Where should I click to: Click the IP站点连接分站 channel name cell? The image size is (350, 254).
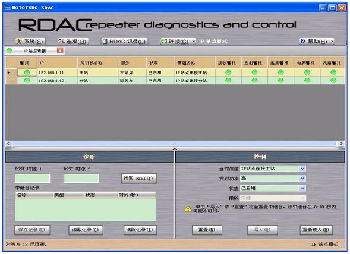(x=195, y=81)
